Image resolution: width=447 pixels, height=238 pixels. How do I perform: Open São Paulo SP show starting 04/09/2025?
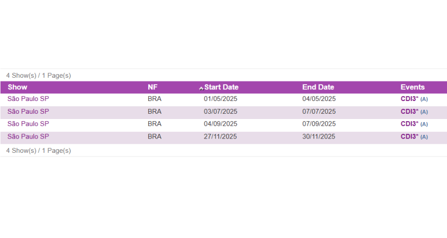[x=28, y=124]
